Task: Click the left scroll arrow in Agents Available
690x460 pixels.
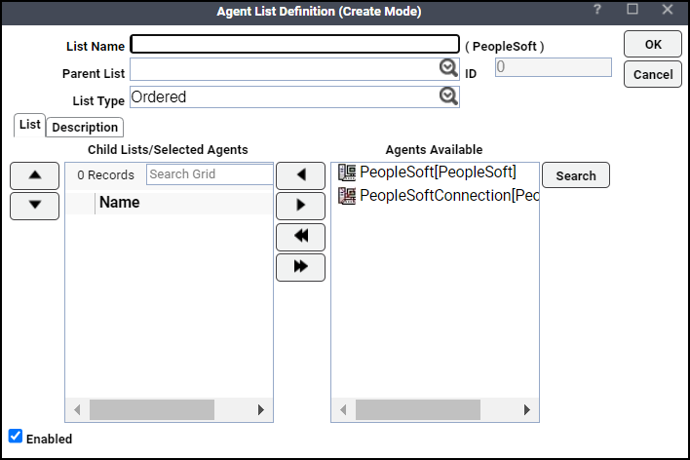Action: click(343, 410)
